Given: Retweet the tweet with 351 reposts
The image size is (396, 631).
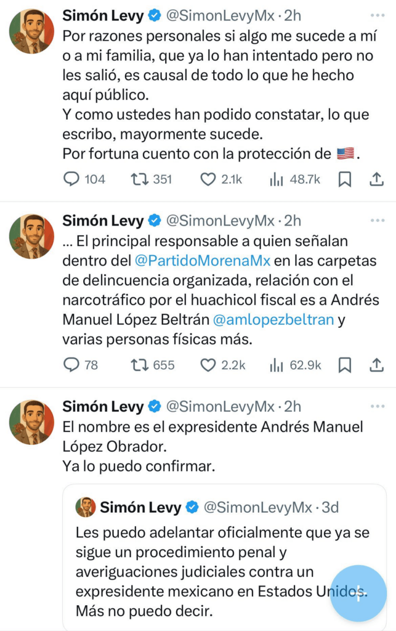Looking at the screenshot, I should (x=139, y=179).
